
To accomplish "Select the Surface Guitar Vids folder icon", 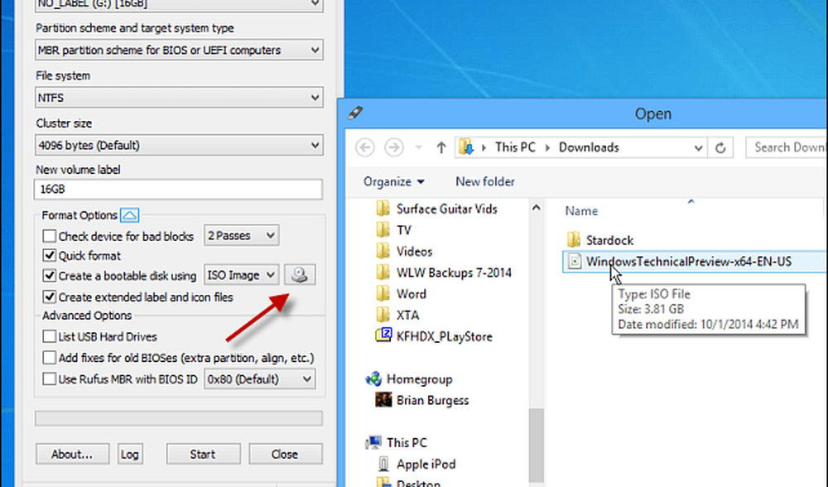I will pos(383,209).
